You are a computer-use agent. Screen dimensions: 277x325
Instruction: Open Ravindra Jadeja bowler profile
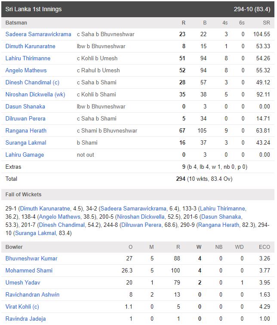coord(26,319)
